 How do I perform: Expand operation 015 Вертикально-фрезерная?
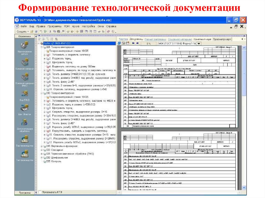42,146
